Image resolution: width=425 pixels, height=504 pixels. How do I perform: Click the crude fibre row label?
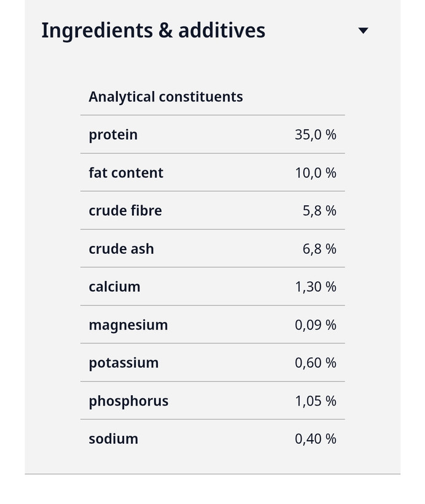pyautogui.click(x=125, y=211)
